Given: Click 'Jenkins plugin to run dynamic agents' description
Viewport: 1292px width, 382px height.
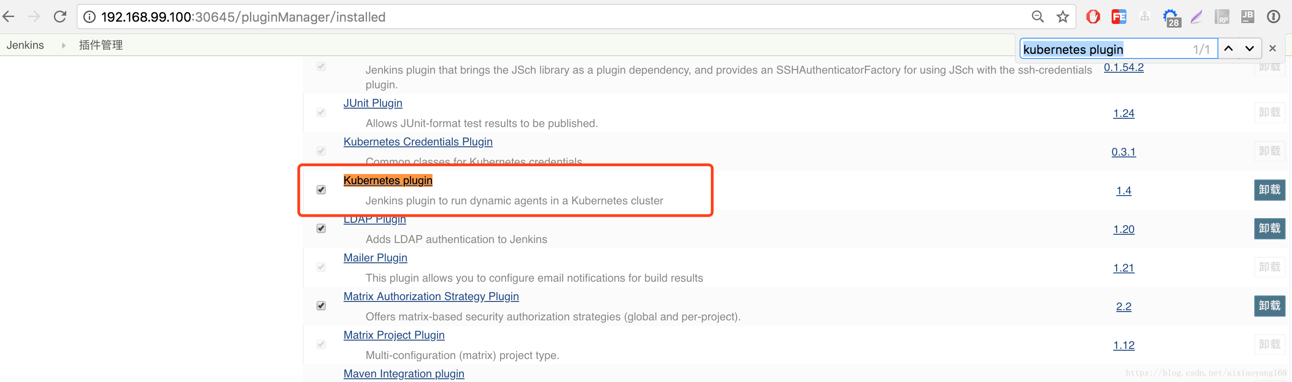Looking at the screenshot, I should point(514,201).
